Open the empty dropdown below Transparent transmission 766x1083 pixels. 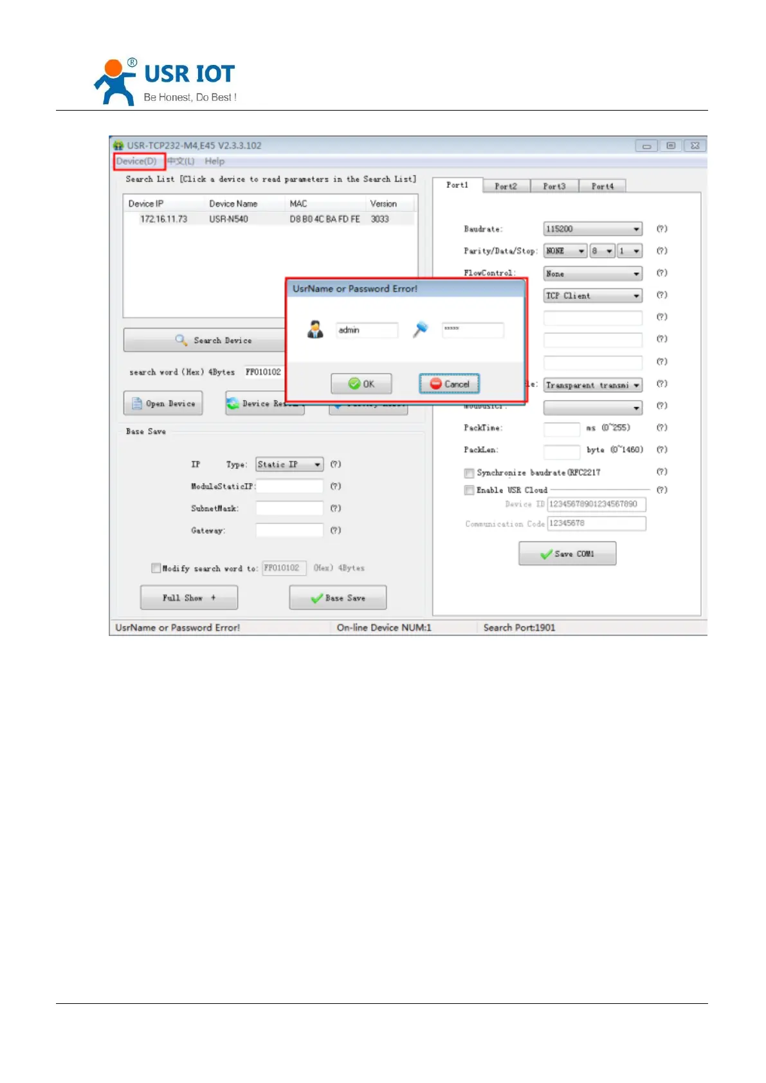click(x=593, y=408)
